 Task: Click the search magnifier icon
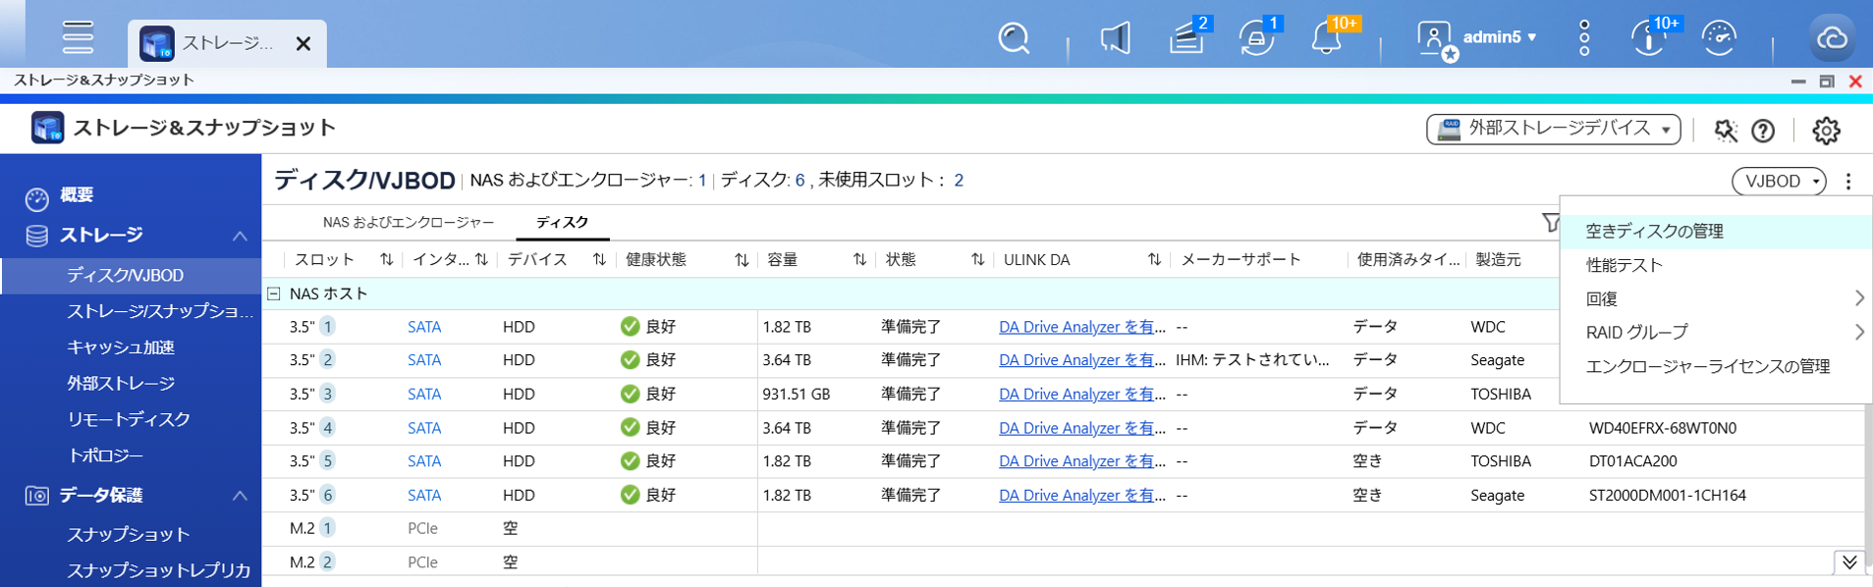click(1013, 38)
